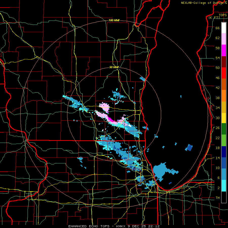The height and width of the screenshot is (228, 228).
Task: Click the '18' legend value label
Action: point(218,148)
